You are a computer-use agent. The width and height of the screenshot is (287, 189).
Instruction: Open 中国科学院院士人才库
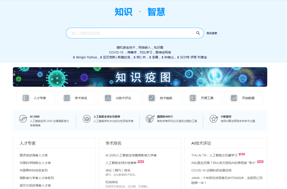(35, 163)
